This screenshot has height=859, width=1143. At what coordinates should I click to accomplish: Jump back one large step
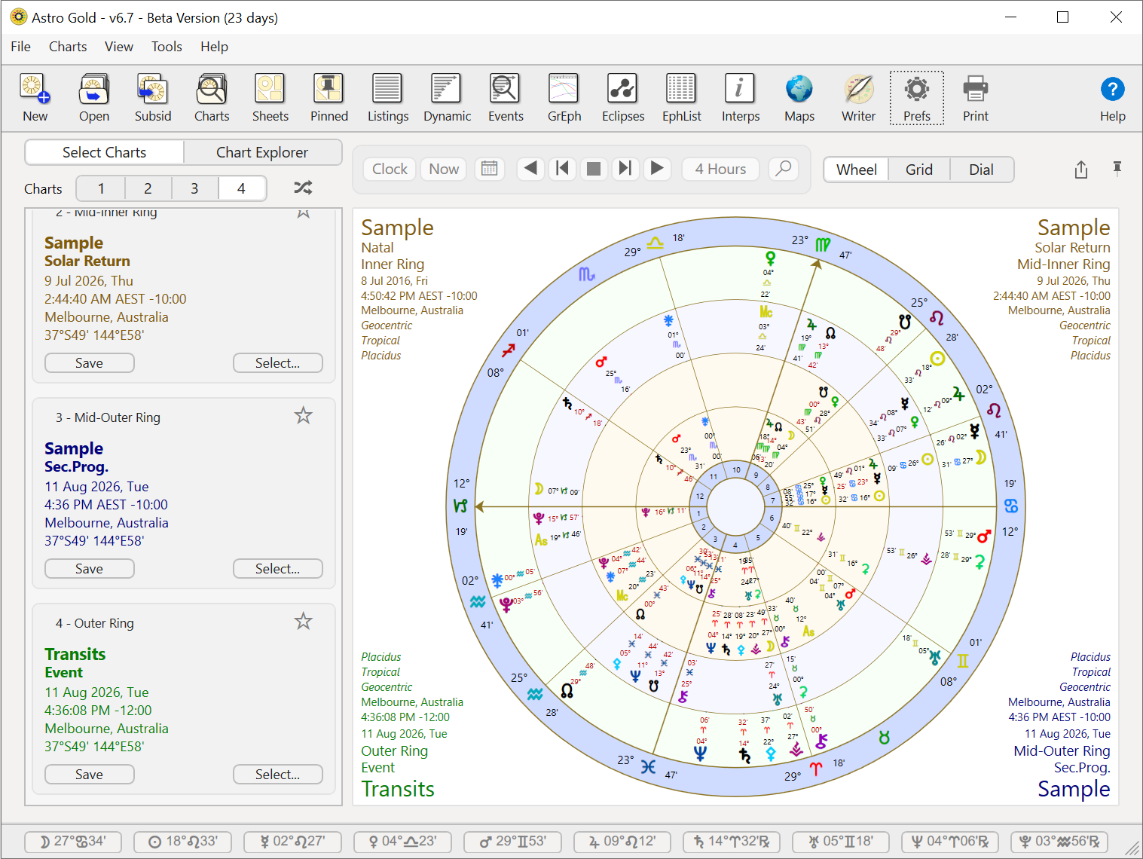[562, 169]
